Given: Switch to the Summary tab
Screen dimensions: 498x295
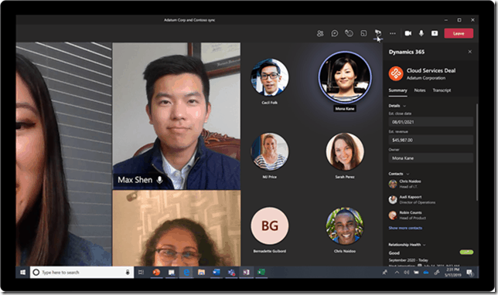Looking at the screenshot, I should (x=397, y=90).
